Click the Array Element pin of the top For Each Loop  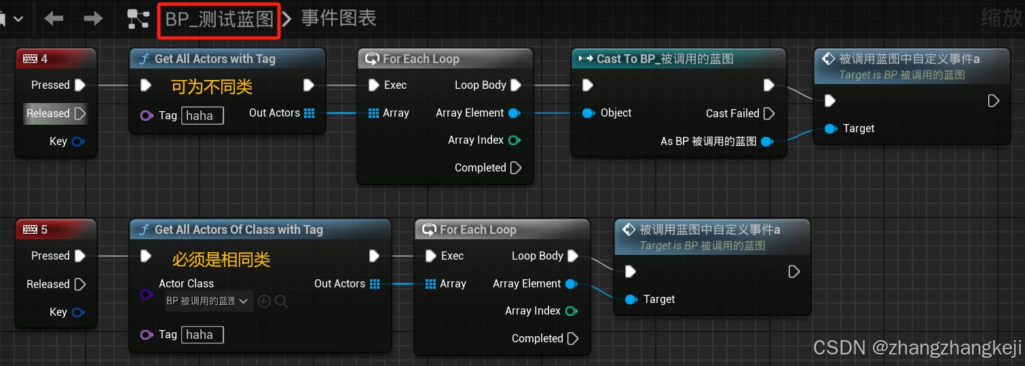[515, 113]
